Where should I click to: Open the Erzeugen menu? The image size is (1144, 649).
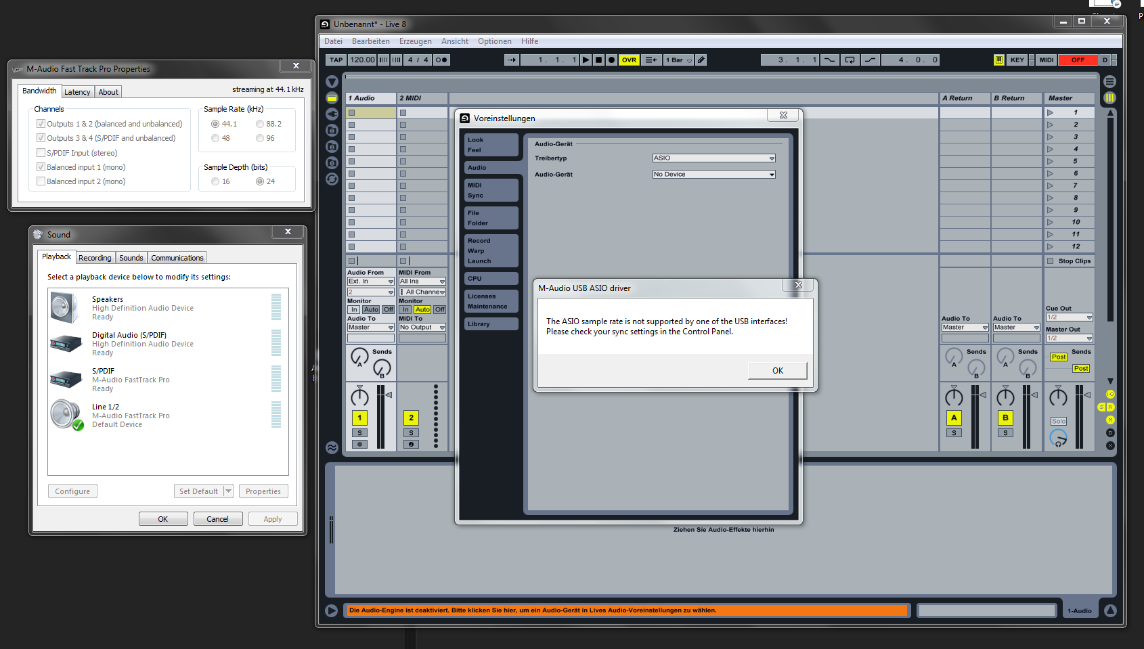(415, 41)
